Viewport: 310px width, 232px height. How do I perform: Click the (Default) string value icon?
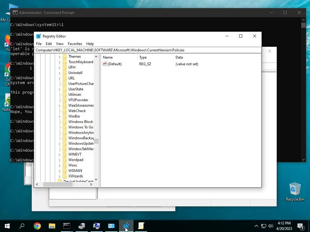point(104,64)
